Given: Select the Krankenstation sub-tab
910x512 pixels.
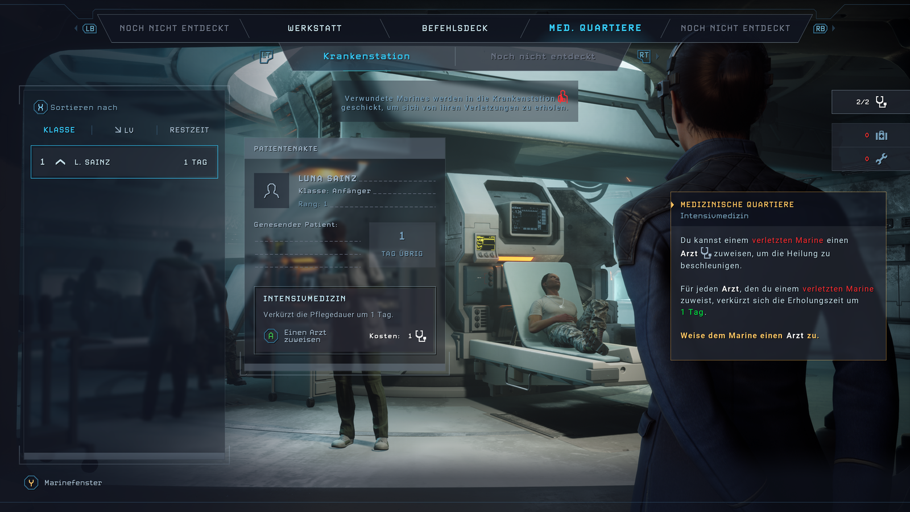Looking at the screenshot, I should [x=367, y=56].
